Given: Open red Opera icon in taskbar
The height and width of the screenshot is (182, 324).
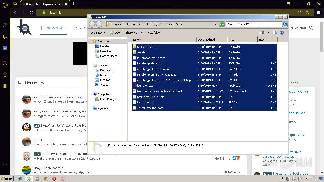Looking at the screenshot, I should (x=54, y=179).
